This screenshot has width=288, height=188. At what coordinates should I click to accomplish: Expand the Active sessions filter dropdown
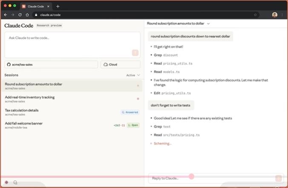(x=133, y=75)
